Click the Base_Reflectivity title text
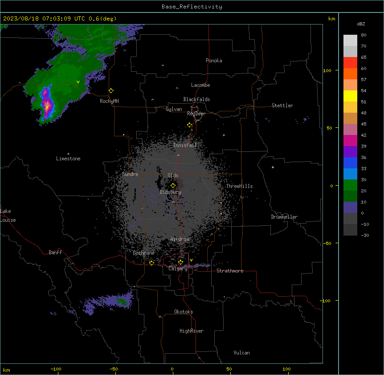The width and height of the screenshot is (384, 375). pyautogui.click(x=192, y=7)
